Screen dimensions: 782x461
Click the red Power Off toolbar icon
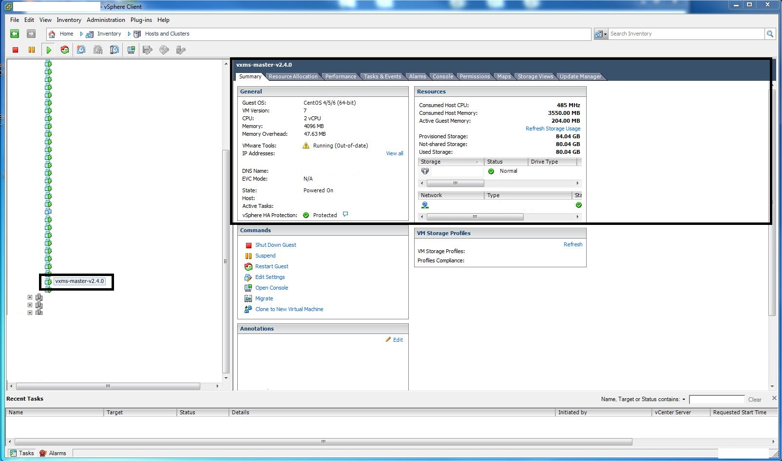(15, 50)
